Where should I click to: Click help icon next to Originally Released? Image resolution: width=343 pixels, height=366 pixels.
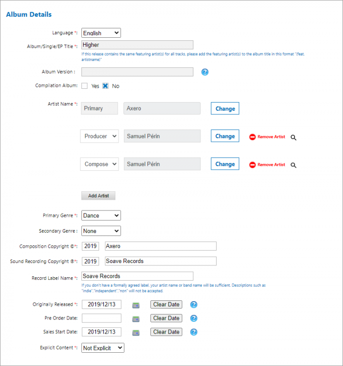pyautogui.click(x=194, y=305)
